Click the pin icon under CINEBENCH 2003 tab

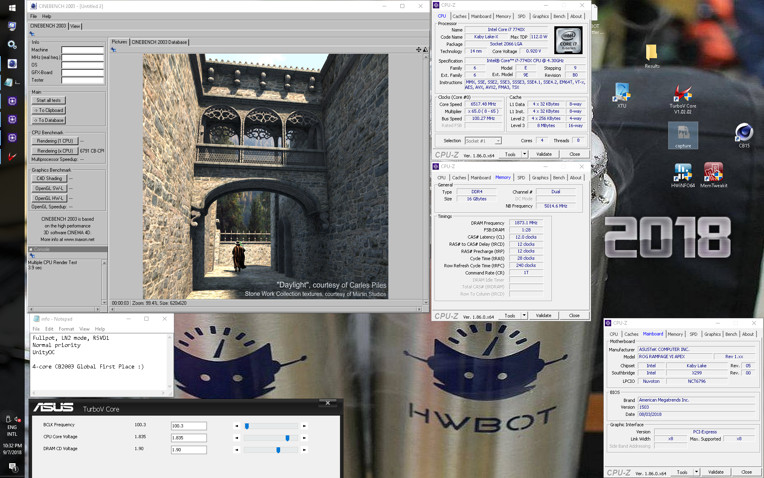click(x=32, y=34)
